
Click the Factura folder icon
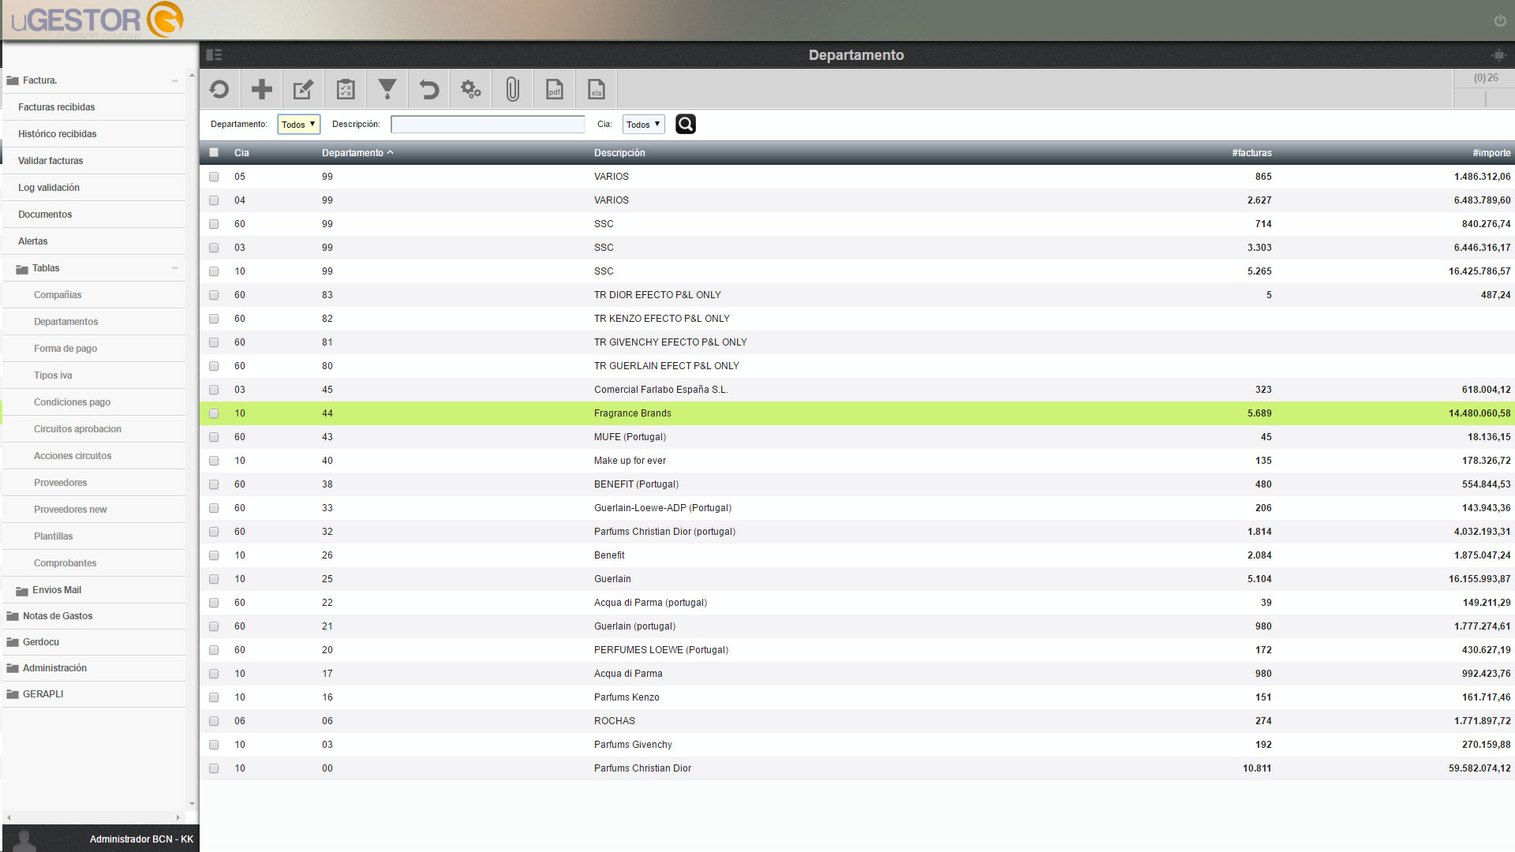point(13,80)
